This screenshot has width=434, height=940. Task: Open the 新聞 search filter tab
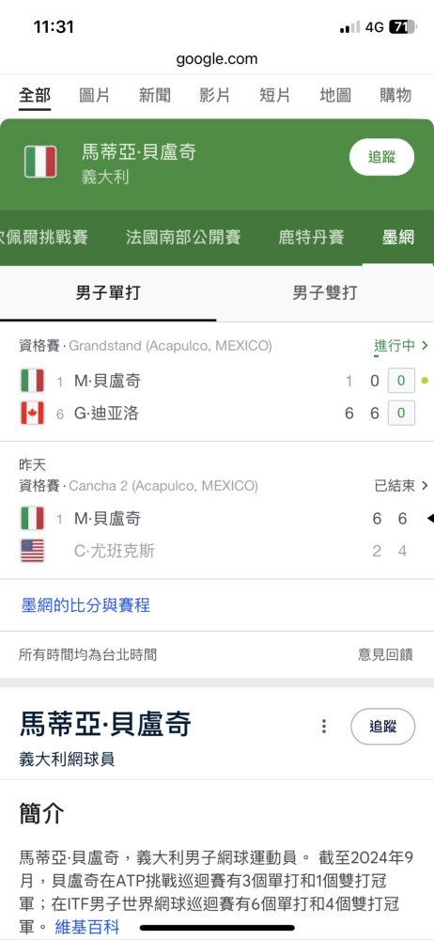[x=155, y=95]
